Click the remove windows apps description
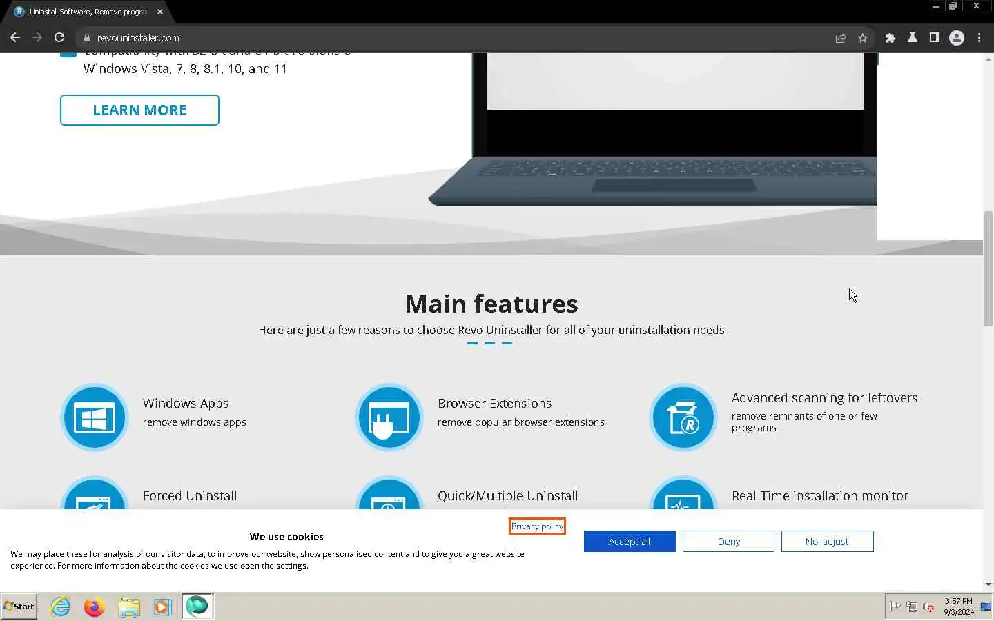994x621 pixels. tap(195, 422)
